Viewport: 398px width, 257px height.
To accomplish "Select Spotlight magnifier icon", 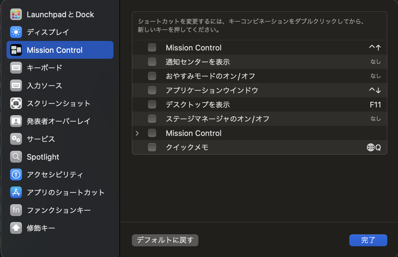I will tap(16, 157).
